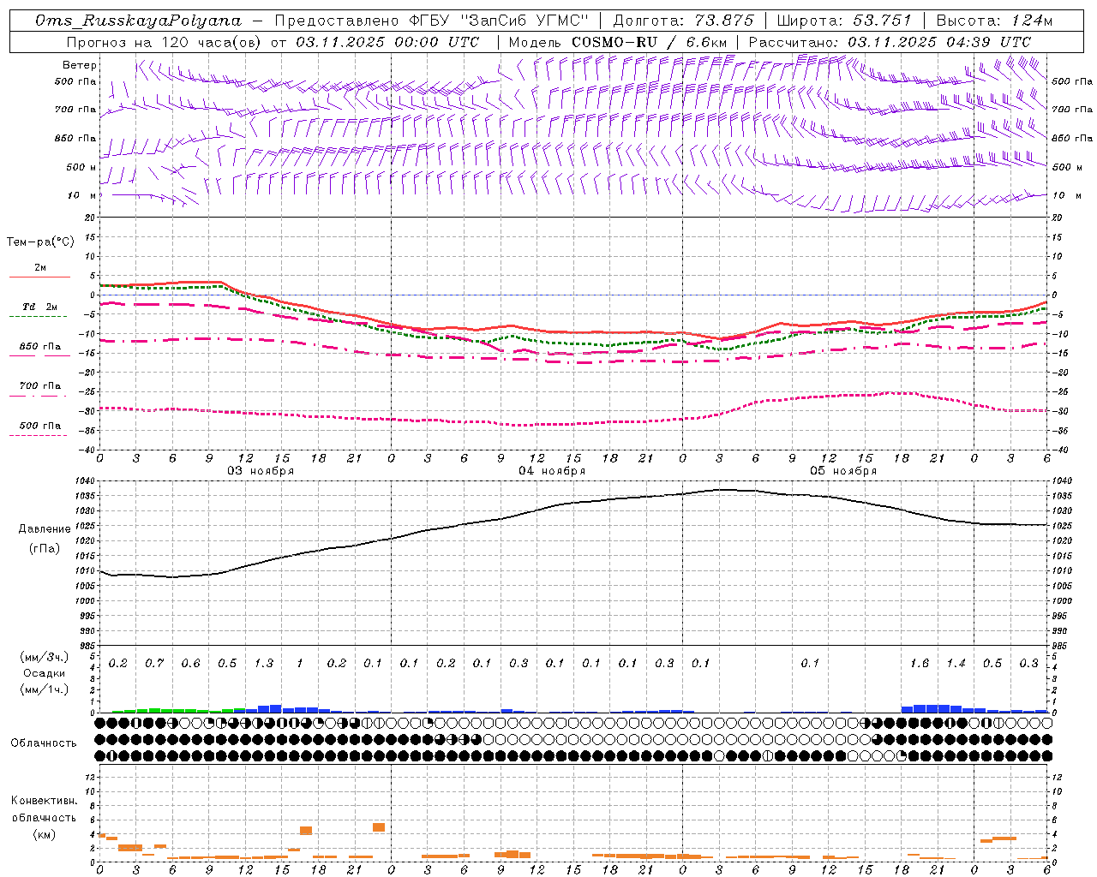Screen dimensions: 1097x877
Task: Click the (мм/3ч.) precipitation unit label
Action: click(x=45, y=657)
